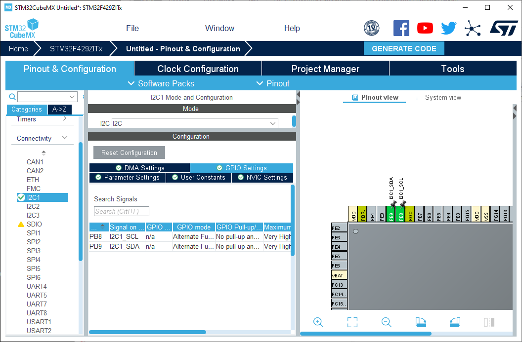Open the Help menu
Image resolution: width=522 pixels, height=342 pixels.
pyautogui.click(x=292, y=28)
